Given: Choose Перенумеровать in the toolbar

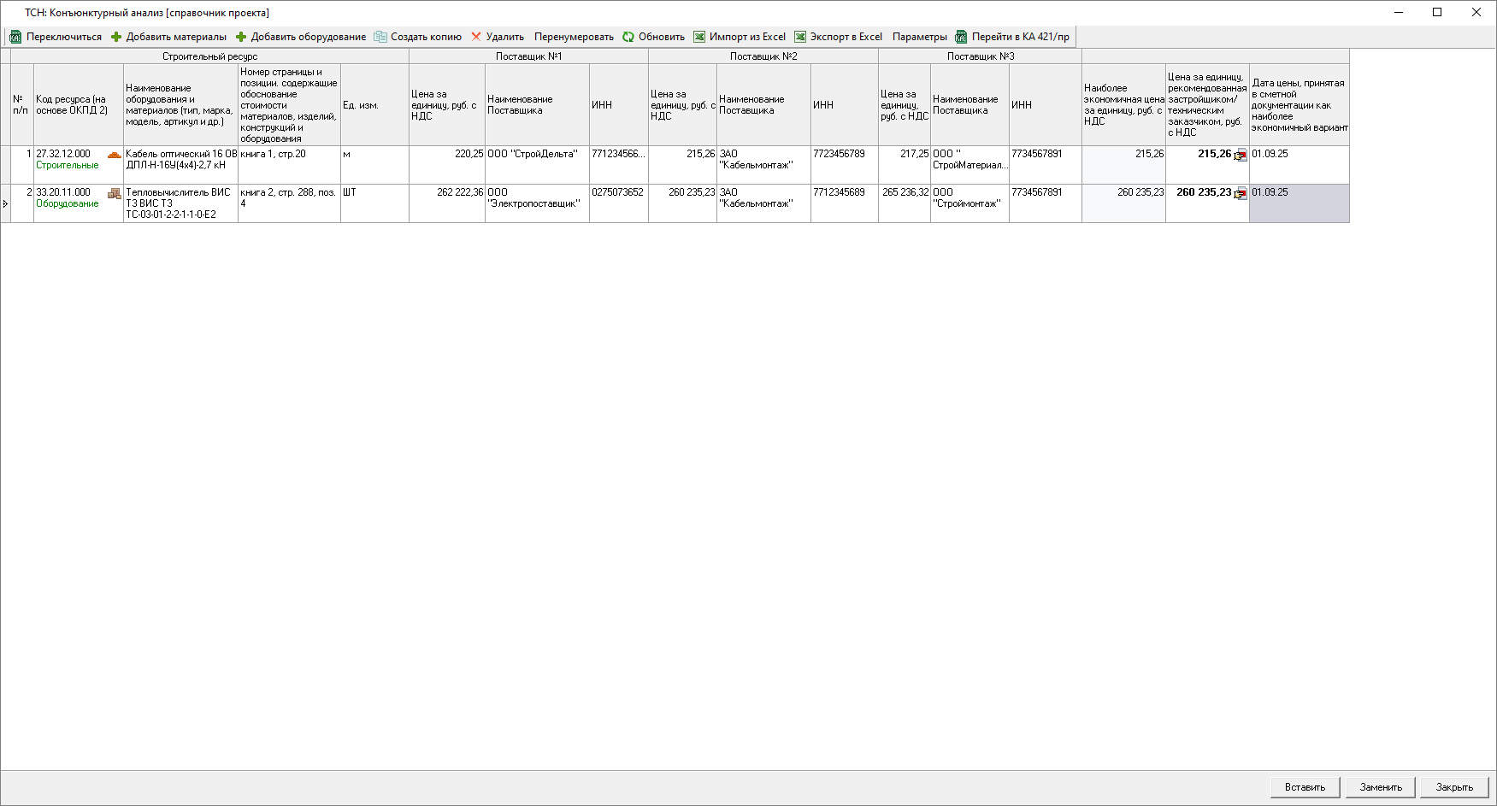Looking at the screenshot, I should click(574, 37).
